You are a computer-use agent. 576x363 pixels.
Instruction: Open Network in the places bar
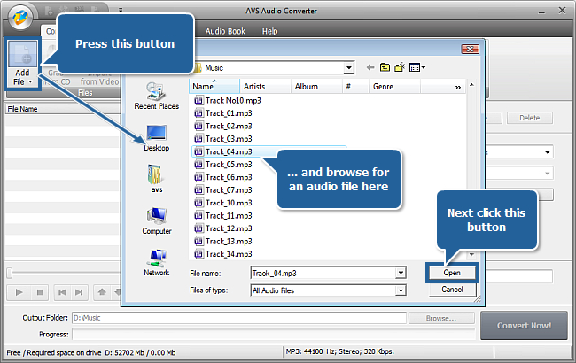point(157,263)
